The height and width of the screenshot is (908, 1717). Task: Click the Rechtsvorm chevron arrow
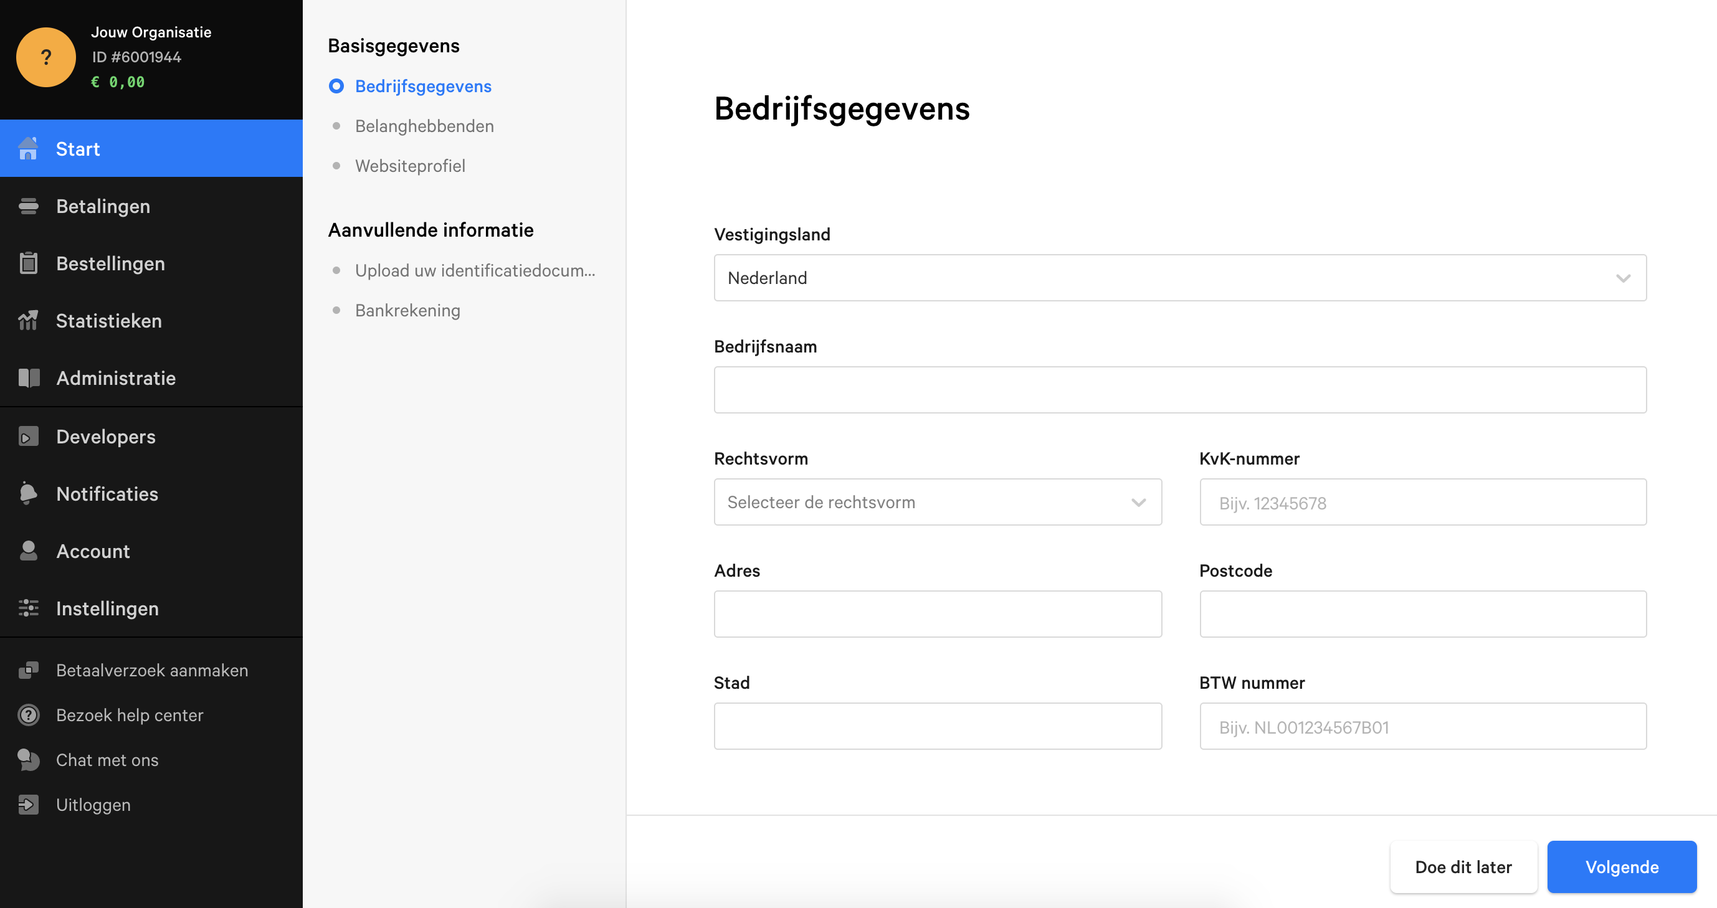(x=1138, y=503)
